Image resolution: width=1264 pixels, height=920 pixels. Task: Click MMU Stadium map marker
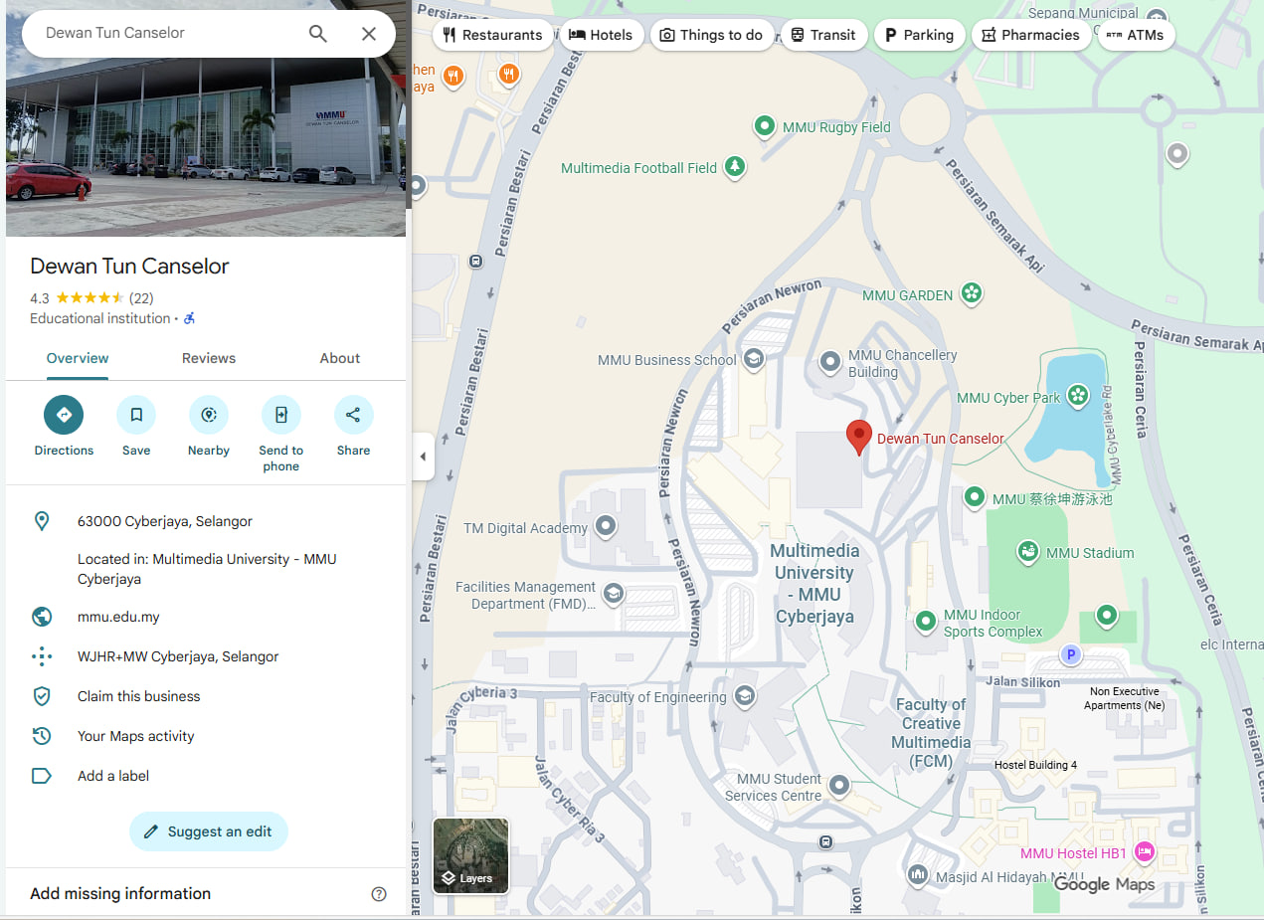click(x=1028, y=551)
